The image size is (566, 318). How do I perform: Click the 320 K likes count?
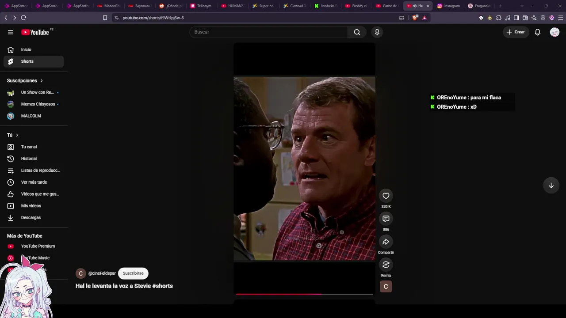coord(386,207)
